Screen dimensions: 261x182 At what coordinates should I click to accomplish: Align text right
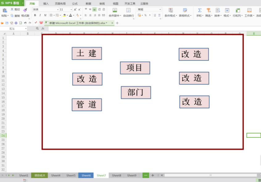point(95,15)
